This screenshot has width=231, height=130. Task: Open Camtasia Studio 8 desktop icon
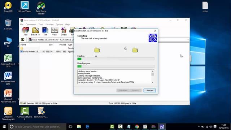coord(25,113)
